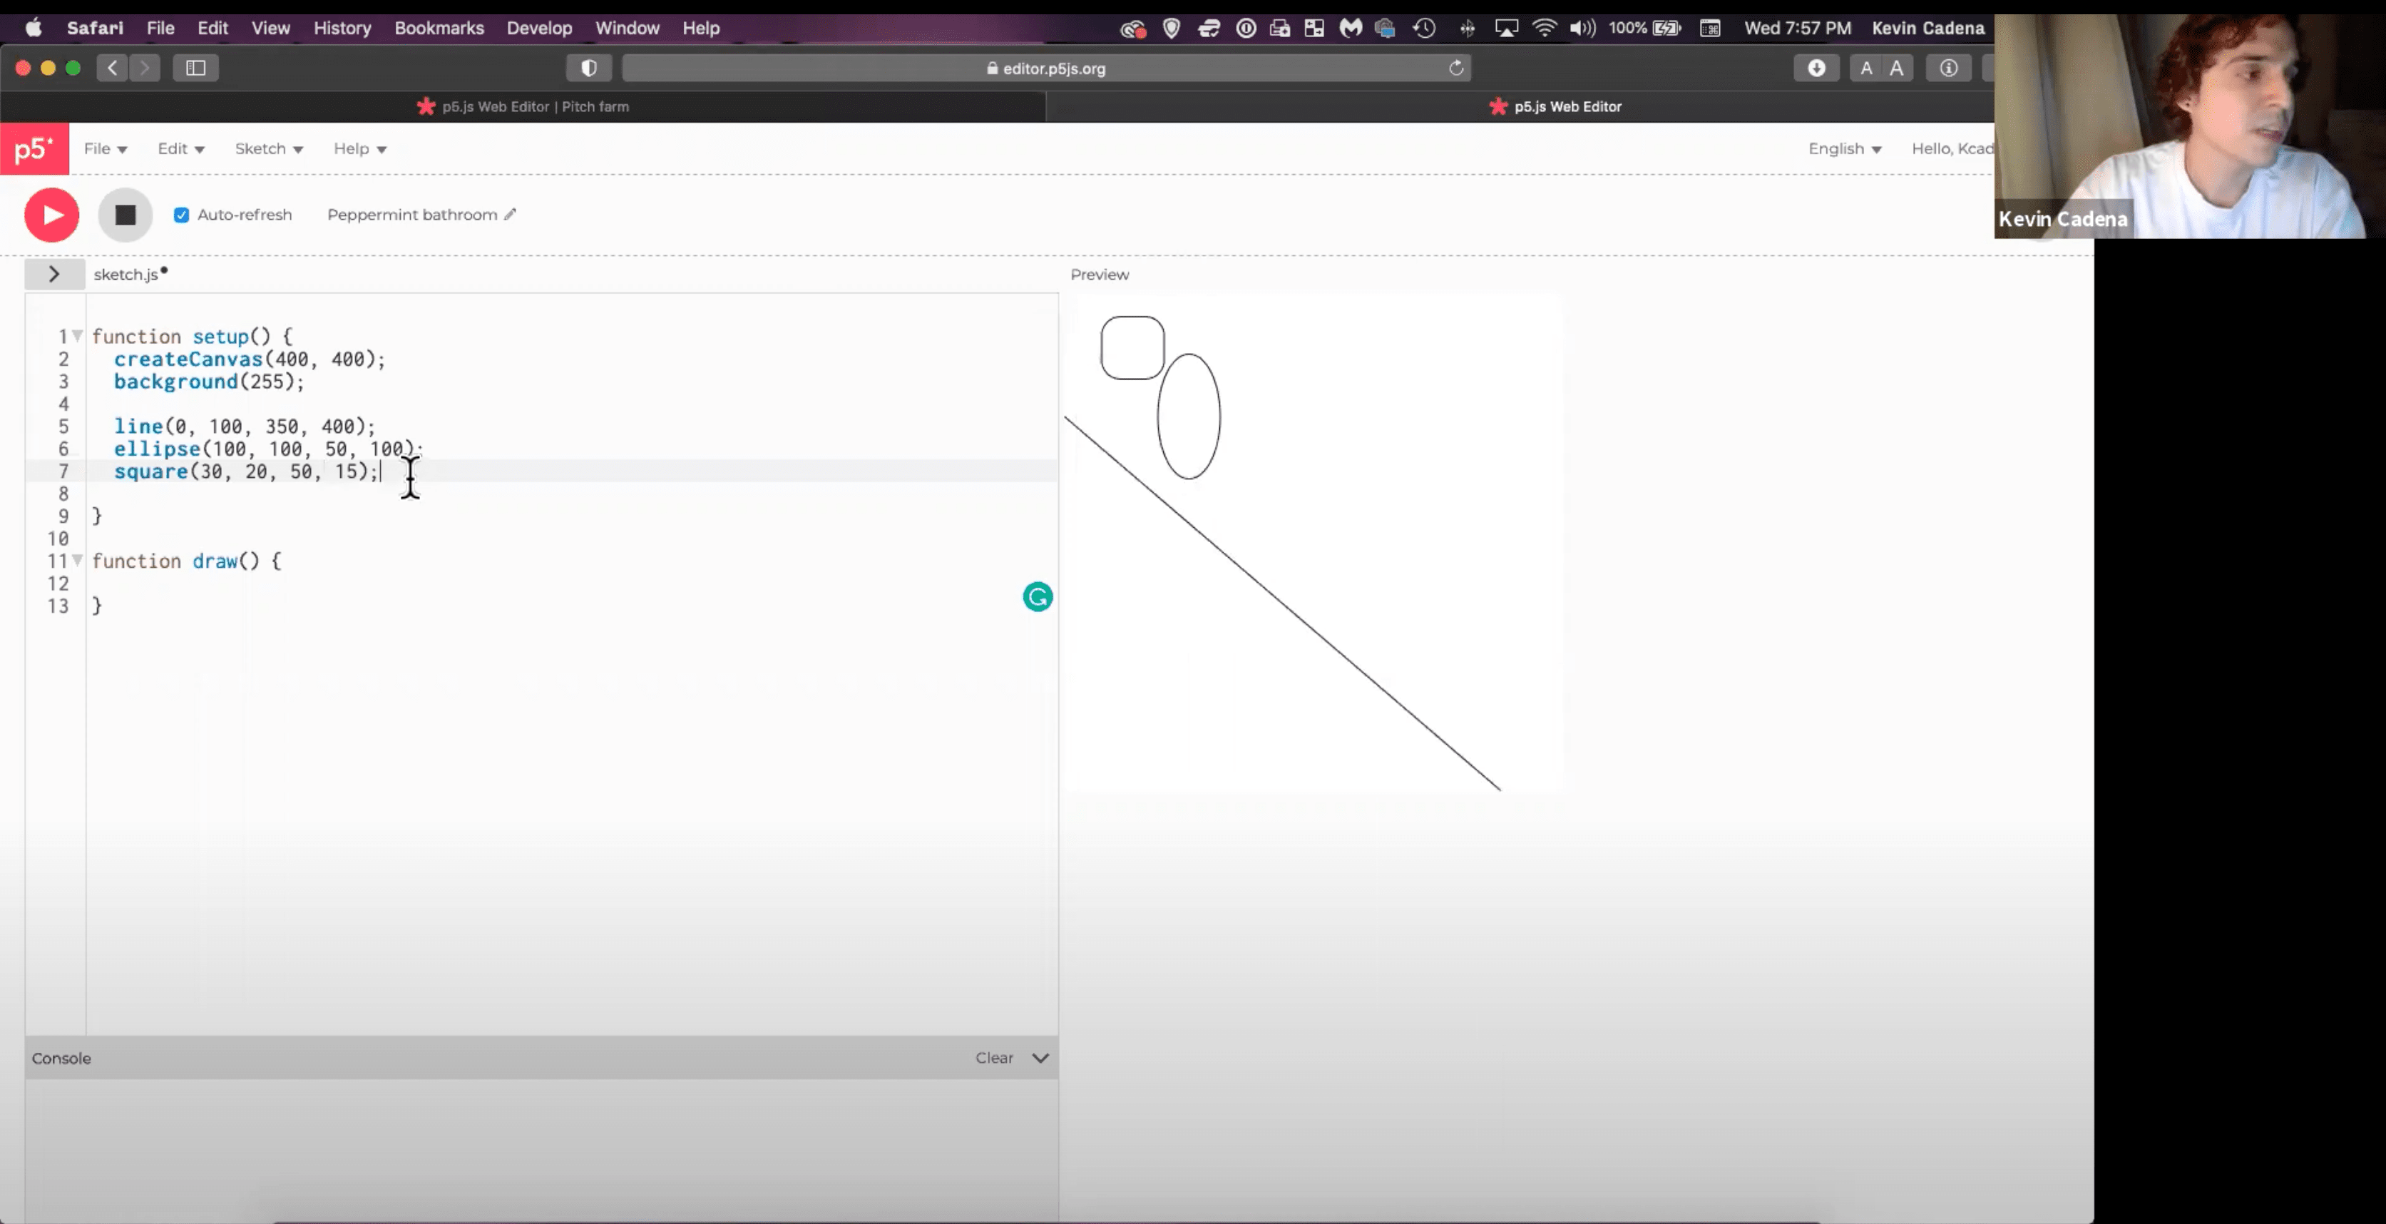Screen dimensions: 2386x1224
Task: Open the History menu in menu bar
Action: (x=342, y=28)
